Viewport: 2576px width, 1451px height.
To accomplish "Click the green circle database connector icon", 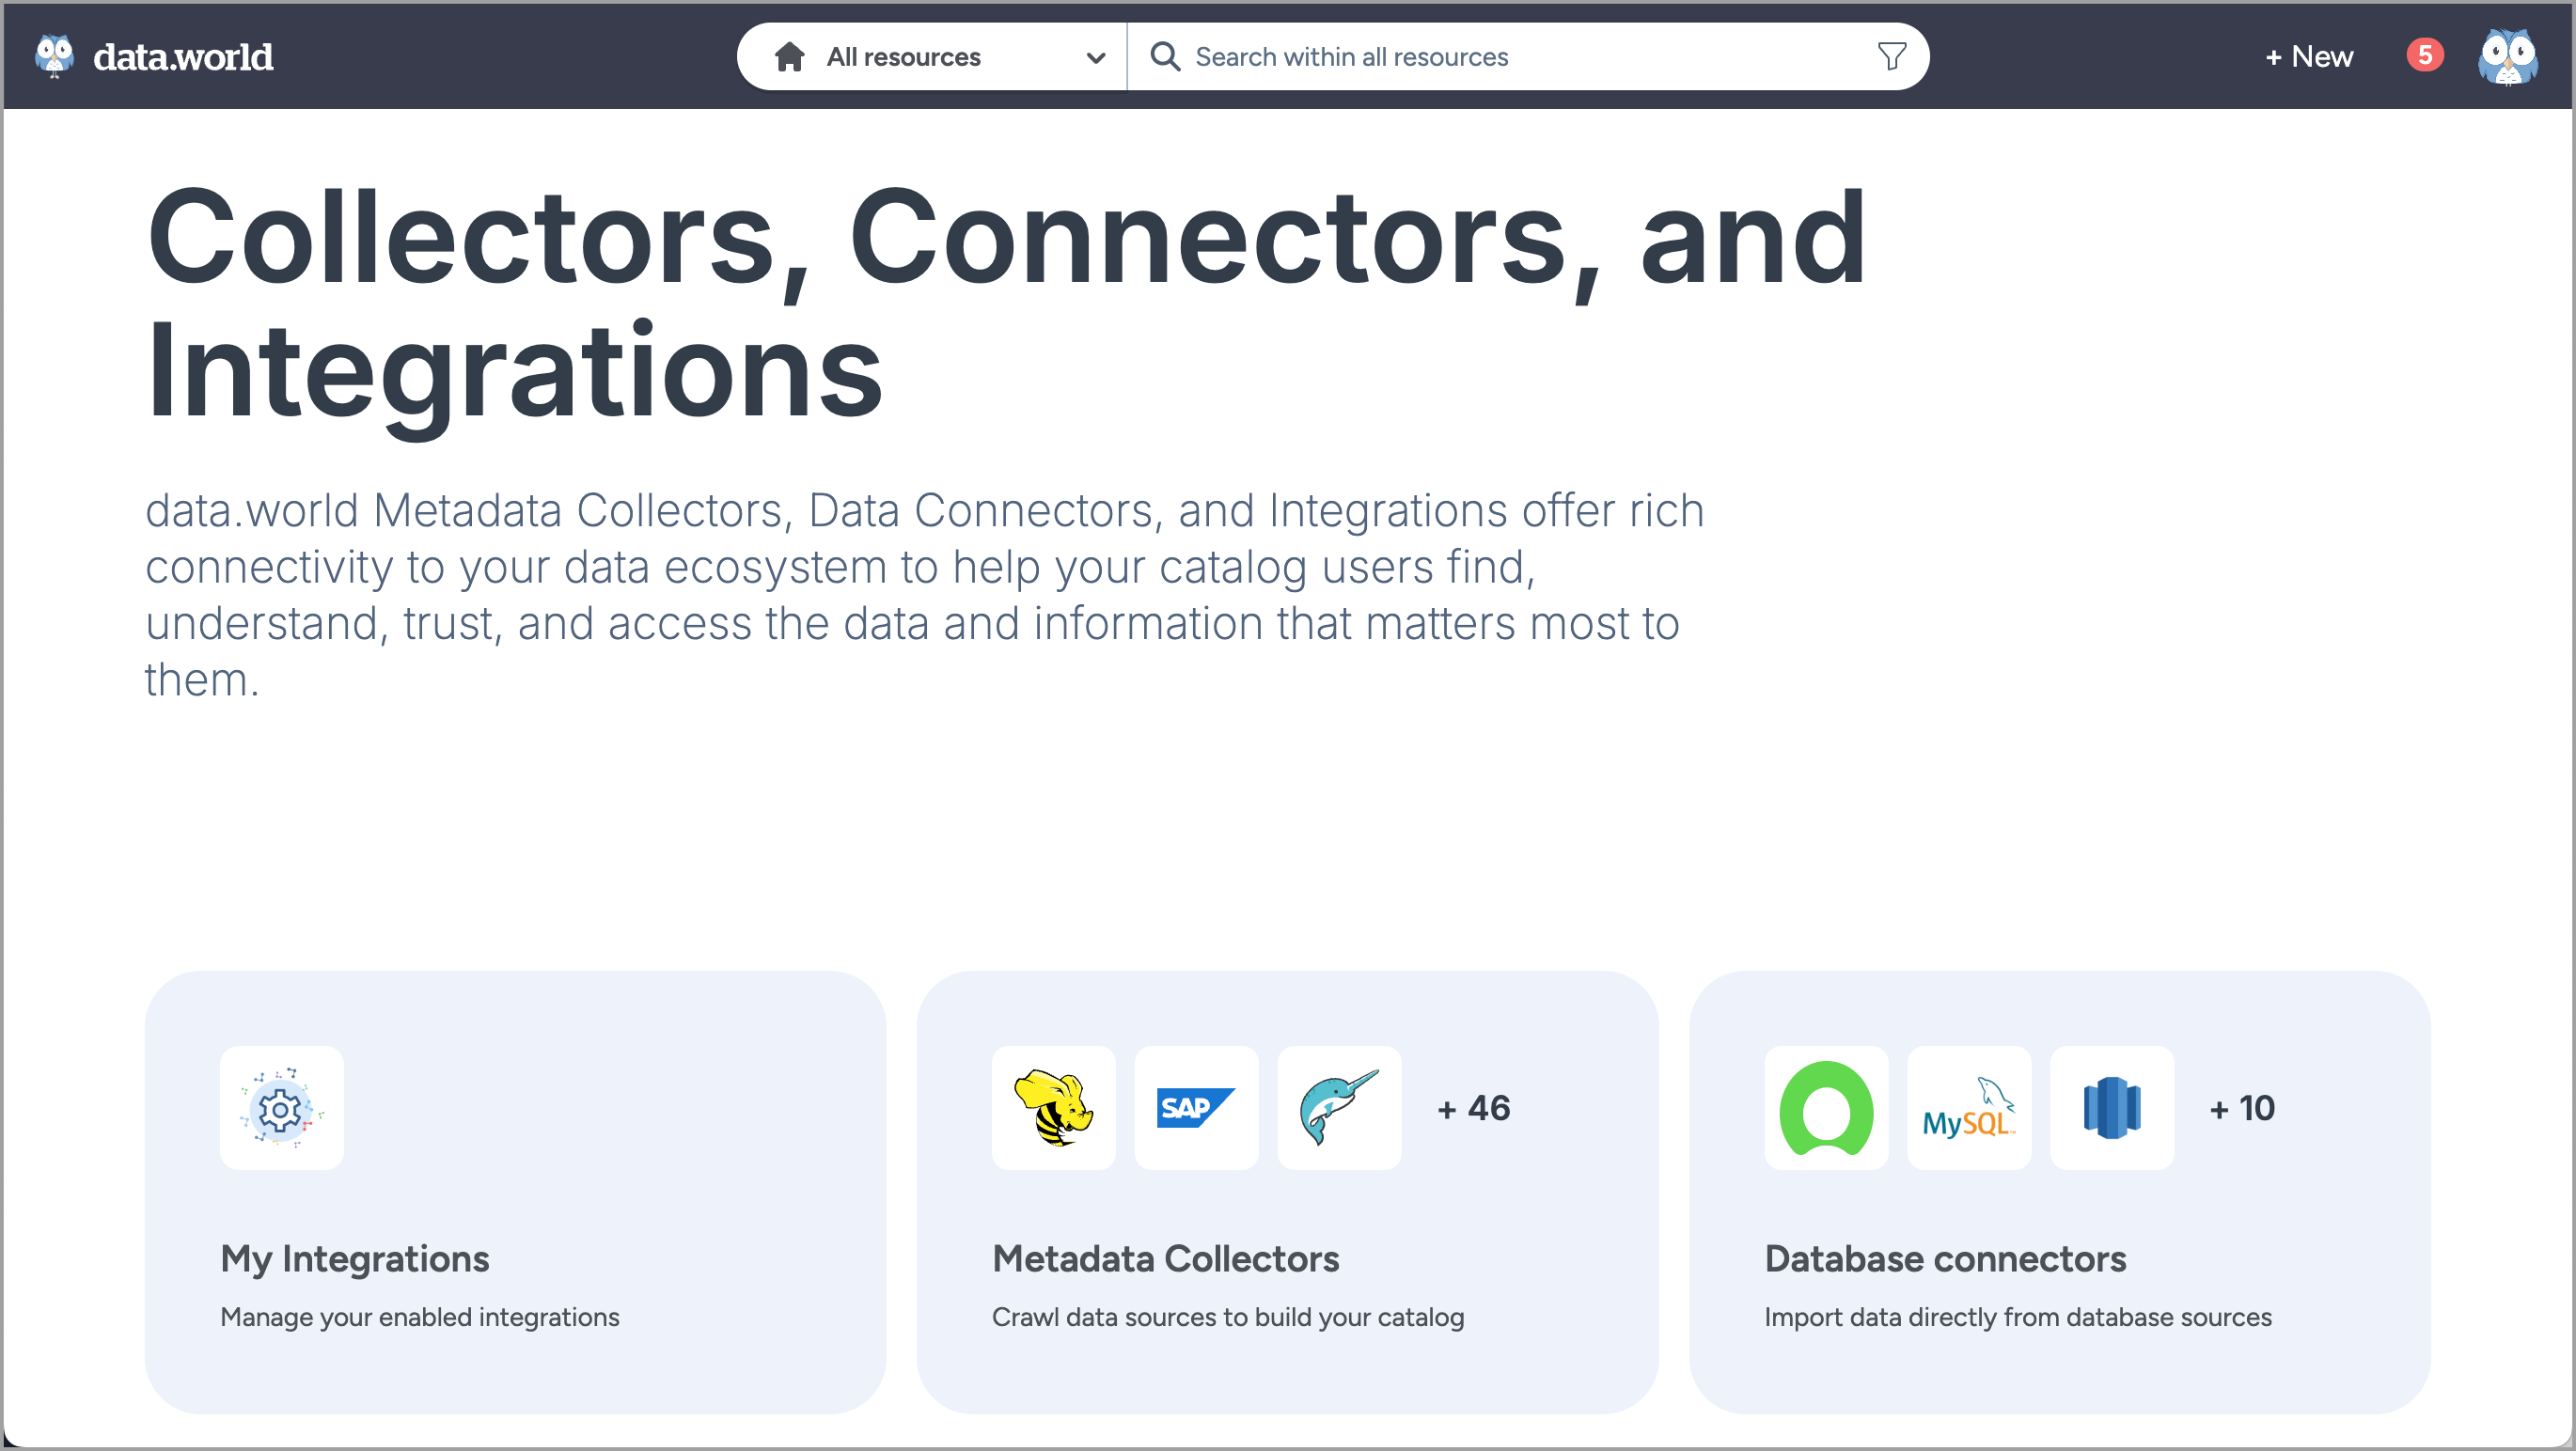I will (1826, 1108).
